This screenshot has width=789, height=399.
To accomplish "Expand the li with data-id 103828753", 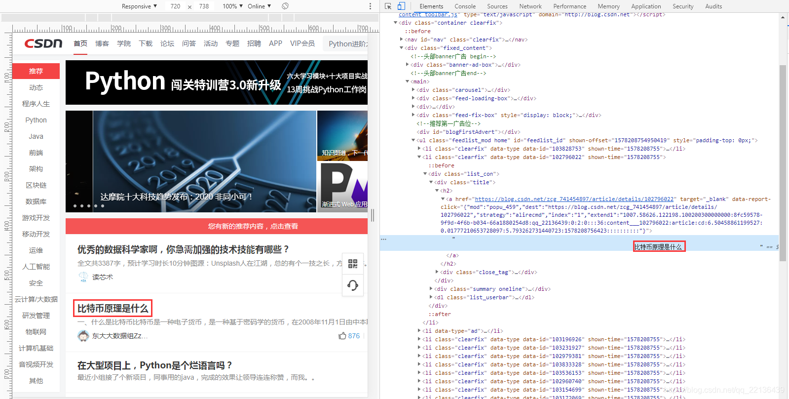I will (x=419, y=149).
